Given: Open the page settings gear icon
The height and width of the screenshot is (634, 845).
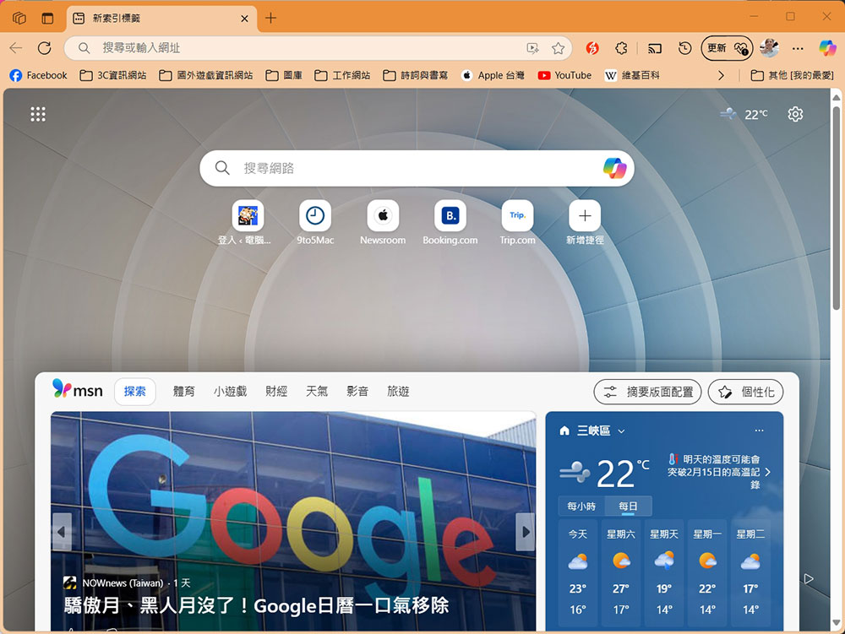Looking at the screenshot, I should pos(795,114).
